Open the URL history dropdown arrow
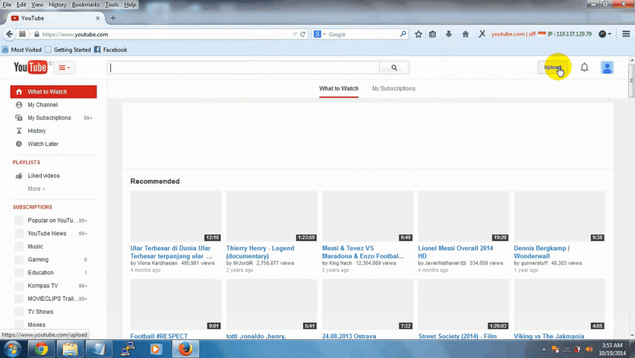 coord(295,34)
